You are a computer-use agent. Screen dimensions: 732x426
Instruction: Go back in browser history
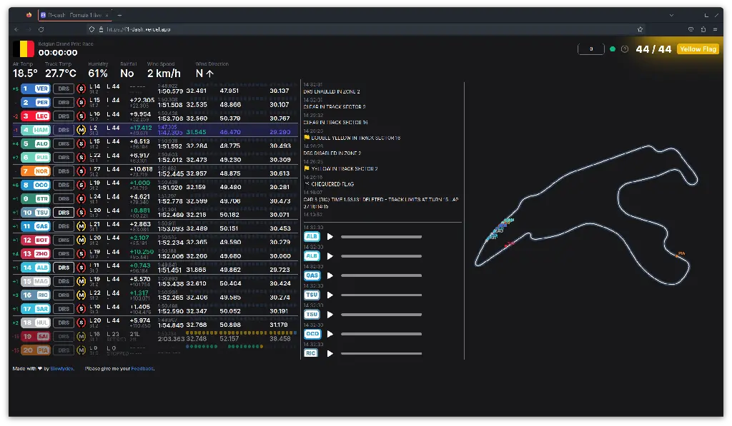(16, 29)
